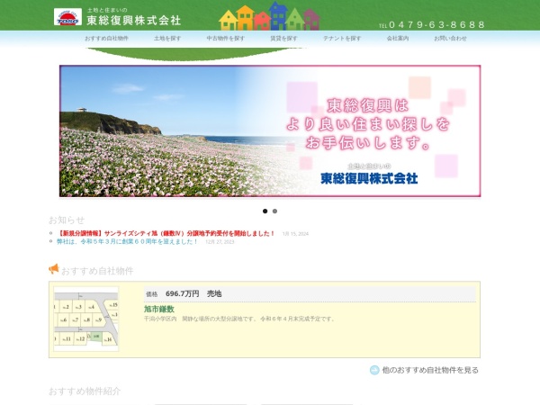This screenshot has height=405, width=540.
Task: Click the おすすめ物件紹介 section heading
Action: pos(85,391)
